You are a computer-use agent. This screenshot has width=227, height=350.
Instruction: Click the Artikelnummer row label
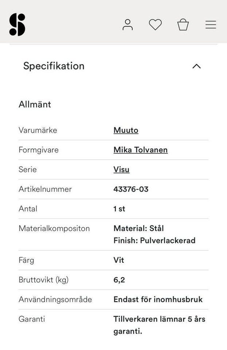tap(45, 189)
